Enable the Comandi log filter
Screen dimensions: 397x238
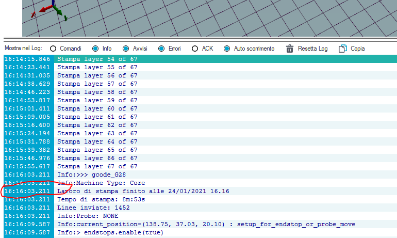click(x=53, y=49)
